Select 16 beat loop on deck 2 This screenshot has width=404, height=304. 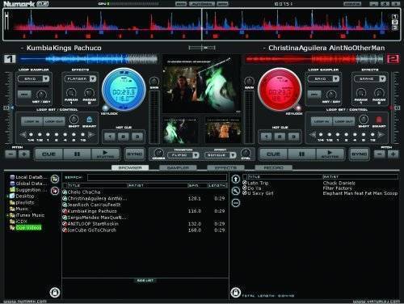coord(372,134)
